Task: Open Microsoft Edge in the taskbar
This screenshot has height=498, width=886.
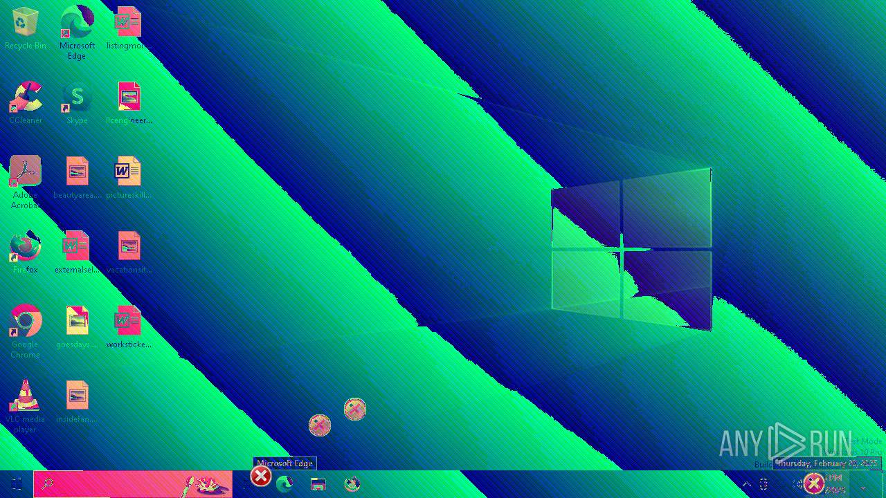Action: (284, 484)
